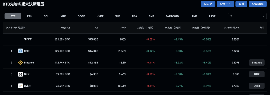Click the OKX logo icon
This screenshot has height=95, width=270.
[21, 74]
